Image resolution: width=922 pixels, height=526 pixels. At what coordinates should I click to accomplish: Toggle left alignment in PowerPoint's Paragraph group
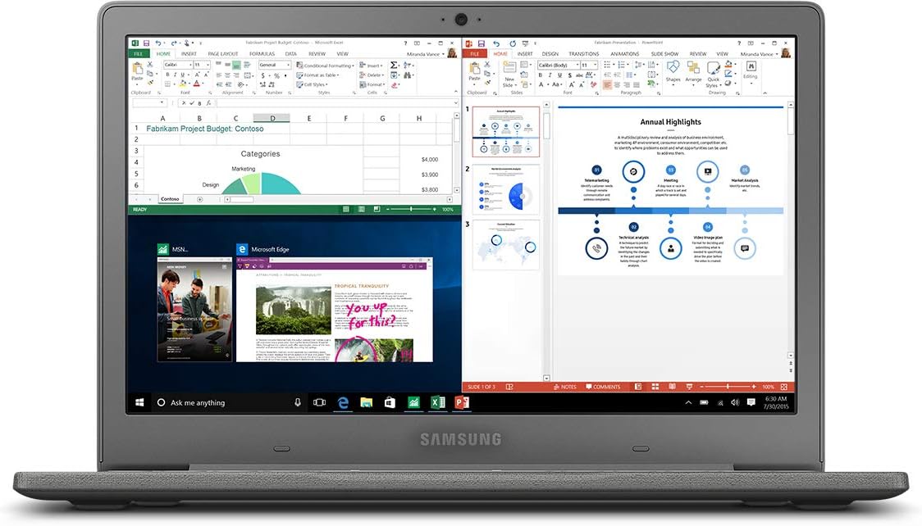tap(607, 84)
